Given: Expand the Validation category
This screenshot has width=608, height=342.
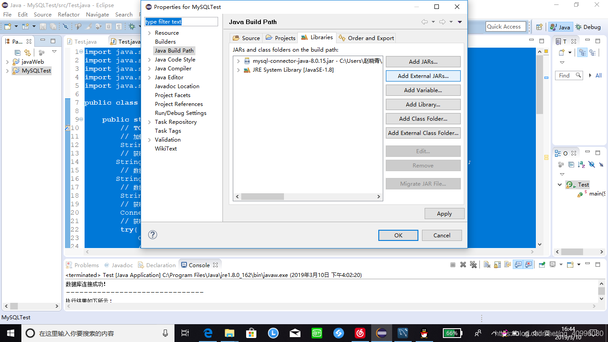Looking at the screenshot, I should [149, 140].
